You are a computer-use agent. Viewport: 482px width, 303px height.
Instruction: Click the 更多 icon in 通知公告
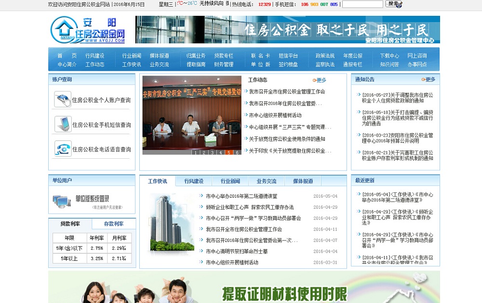tap(428, 79)
